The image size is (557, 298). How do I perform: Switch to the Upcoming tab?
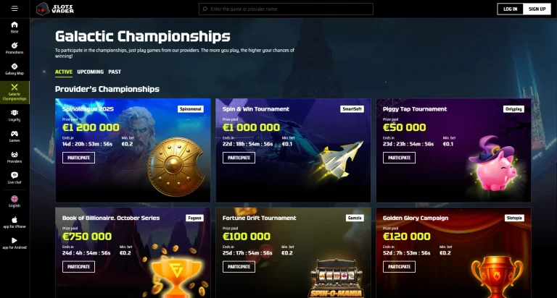click(x=90, y=72)
